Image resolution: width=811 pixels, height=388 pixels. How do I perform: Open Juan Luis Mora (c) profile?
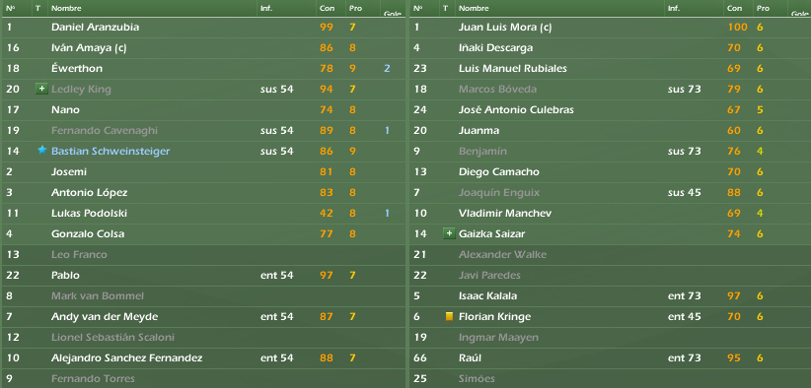505,28
